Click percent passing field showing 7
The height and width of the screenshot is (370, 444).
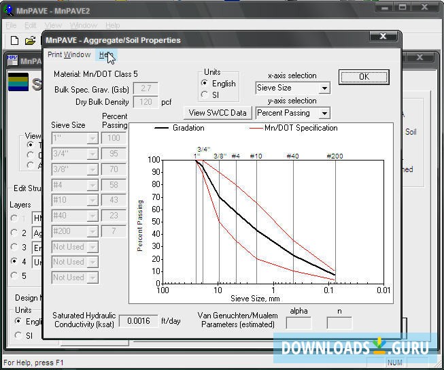click(114, 231)
